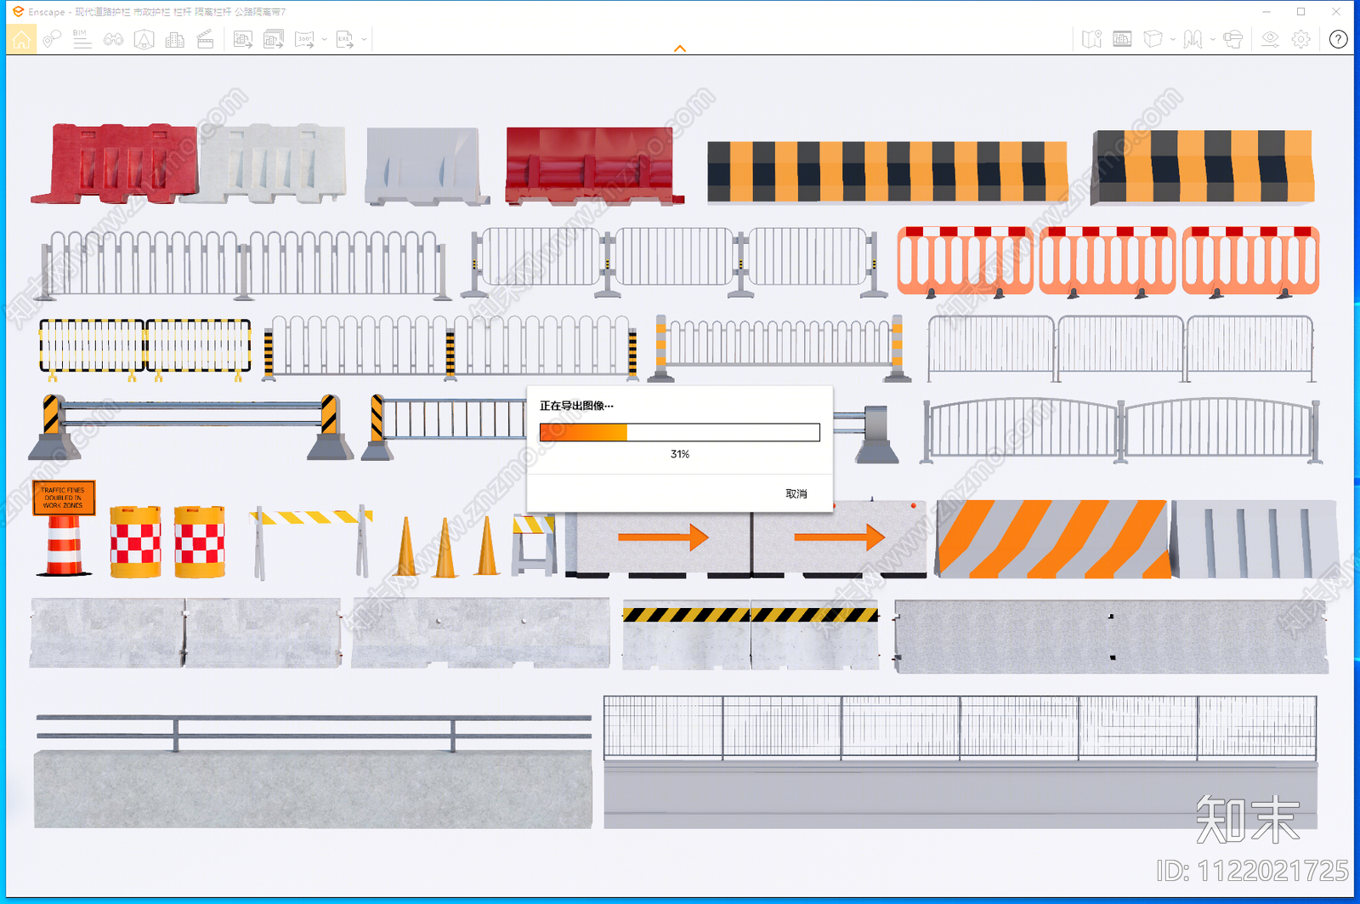Viewport: 1360px width, 904px height.
Task: Toggle the binoculars view management icon
Action: (113, 39)
